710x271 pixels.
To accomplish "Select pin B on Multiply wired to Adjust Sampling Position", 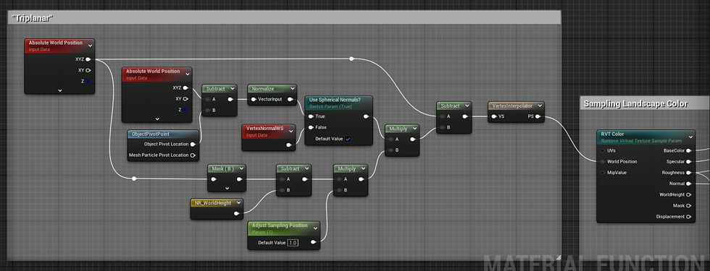I will click(339, 190).
